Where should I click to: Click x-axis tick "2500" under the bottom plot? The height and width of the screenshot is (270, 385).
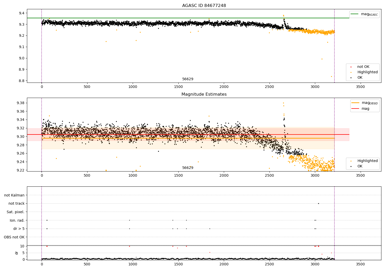point(269,264)
